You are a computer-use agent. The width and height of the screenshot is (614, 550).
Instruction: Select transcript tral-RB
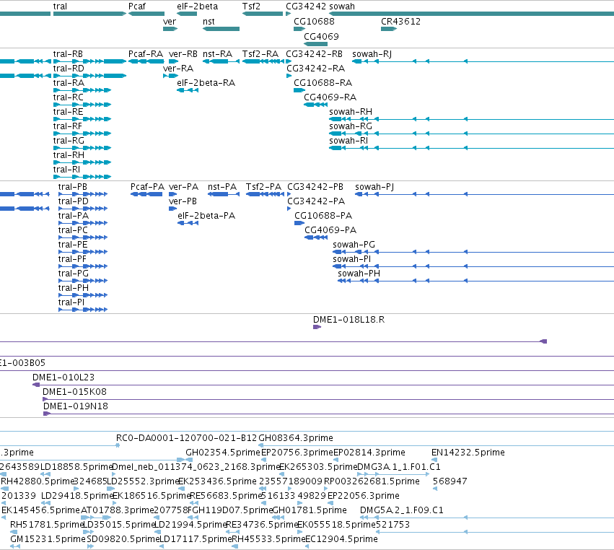coord(68,54)
